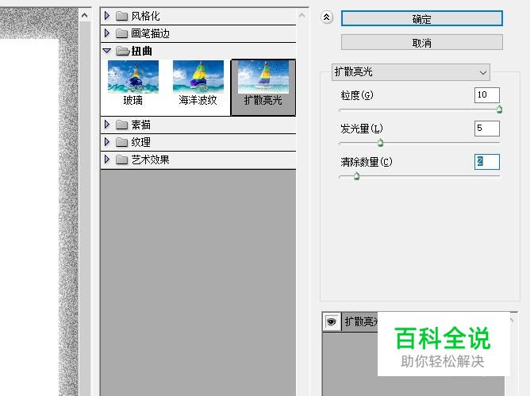Click the 清除数量(C) label
The width and height of the screenshot is (530, 396).
click(367, 162)
